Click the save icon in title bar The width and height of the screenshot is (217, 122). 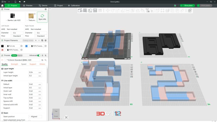(x=15, y=2)
